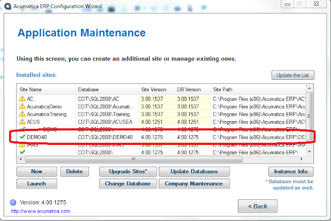Click the green checkmark beside DEMO40
Viewport: 331px width, 221px height.
[x=22, y=137]
